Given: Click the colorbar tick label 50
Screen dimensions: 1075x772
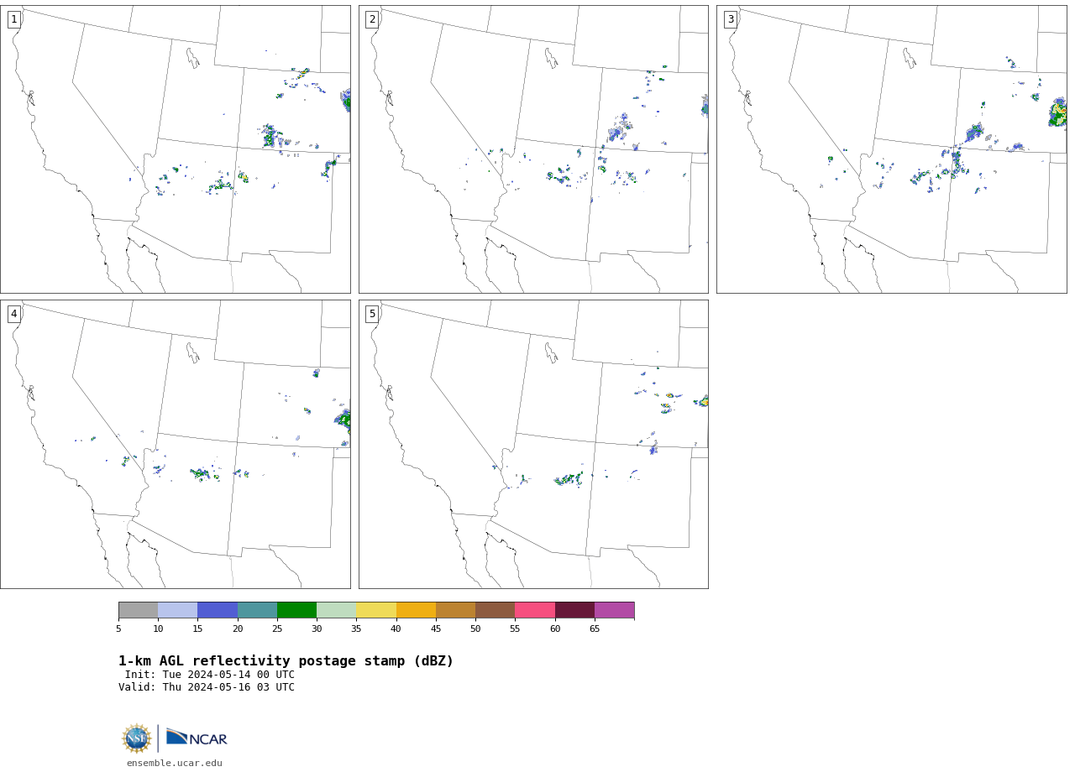Looking at the screenshot, I should pos(475,629).
